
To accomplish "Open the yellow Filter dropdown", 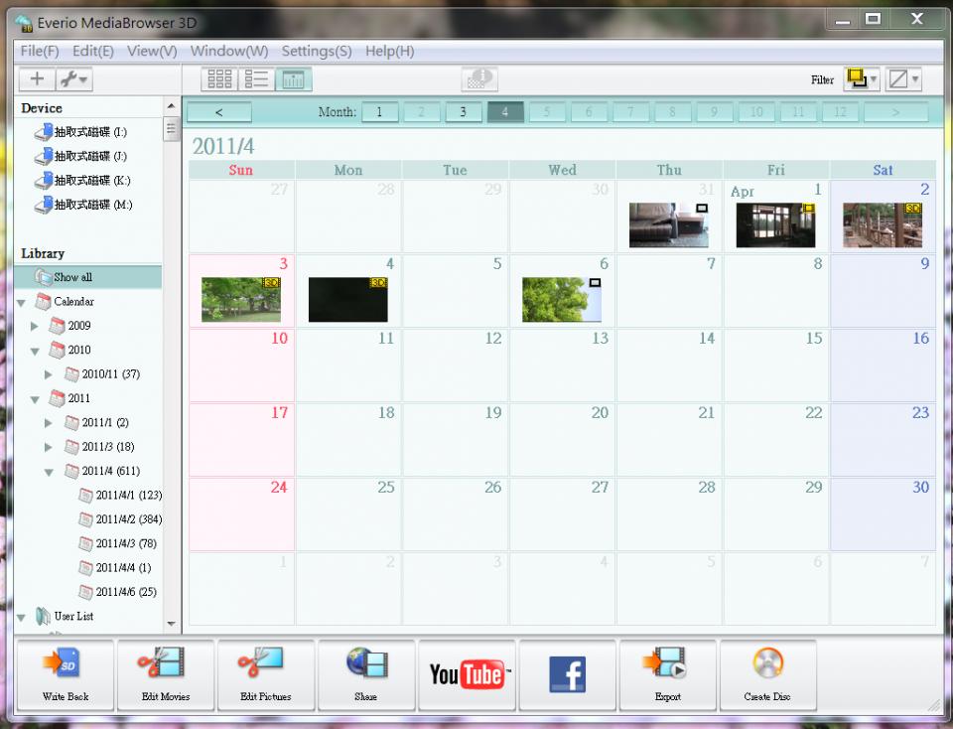I will [861, 79].
